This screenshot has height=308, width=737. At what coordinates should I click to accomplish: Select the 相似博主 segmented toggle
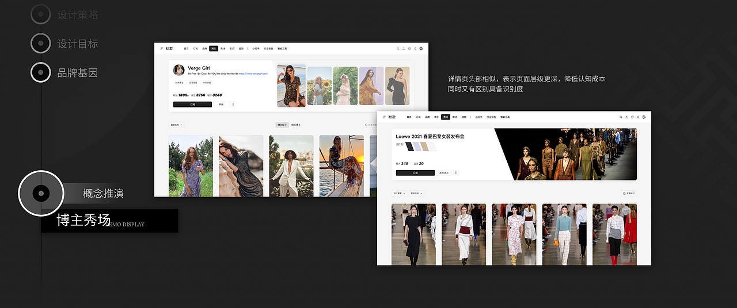pyautogui.click(x=296, y=125)
